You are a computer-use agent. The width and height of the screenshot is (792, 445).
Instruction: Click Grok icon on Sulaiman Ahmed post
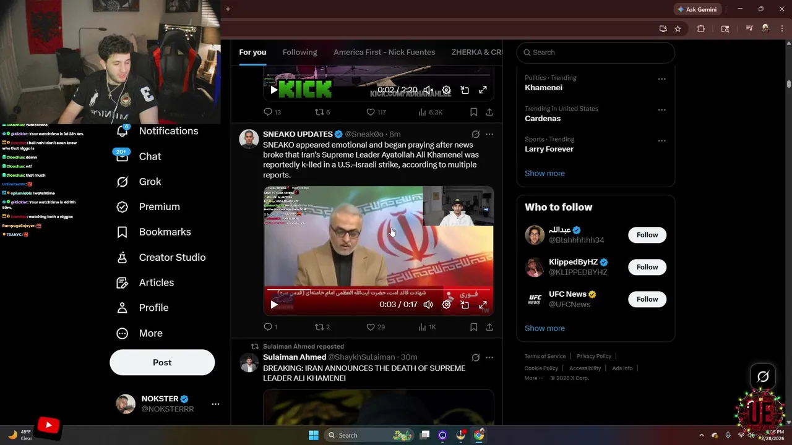475,357
